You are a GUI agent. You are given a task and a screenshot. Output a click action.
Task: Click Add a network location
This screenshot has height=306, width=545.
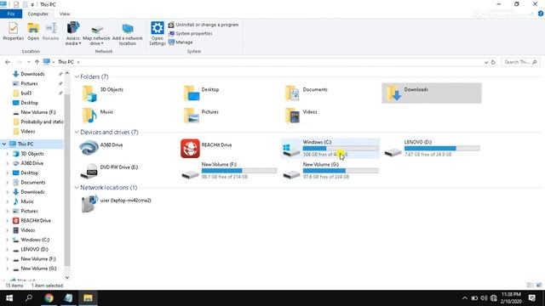127,34
